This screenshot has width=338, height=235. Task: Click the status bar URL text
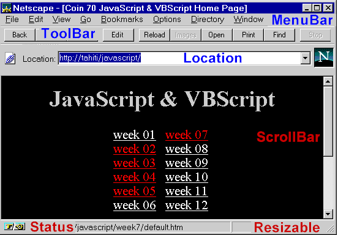(x=129, y=227)
